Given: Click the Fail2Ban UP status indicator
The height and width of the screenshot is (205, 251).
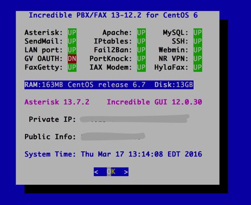Looking at the screenshot, I should (141, 50).
